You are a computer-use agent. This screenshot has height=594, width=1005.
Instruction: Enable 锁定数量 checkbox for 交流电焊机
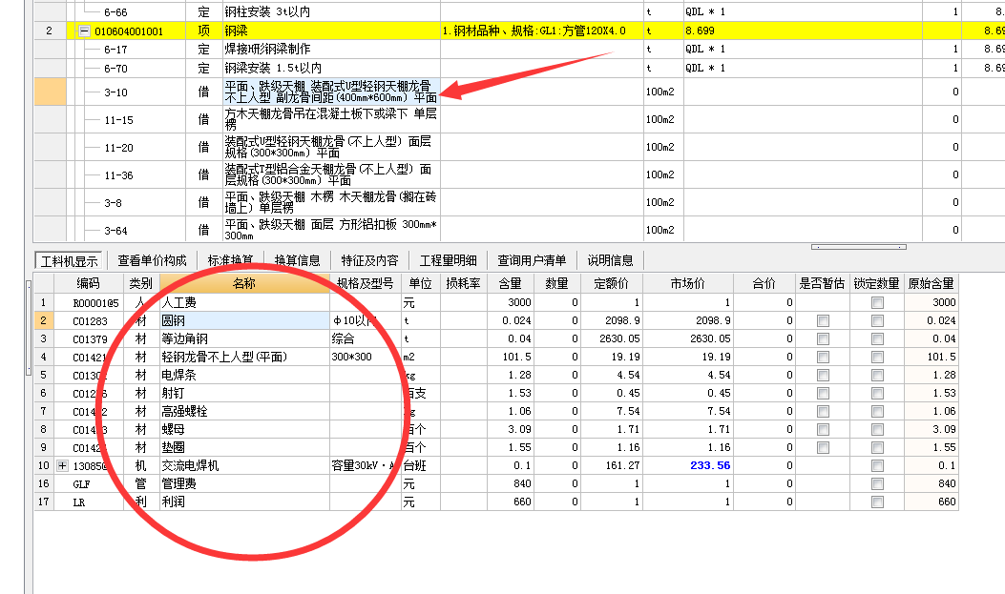coord(877,466)
